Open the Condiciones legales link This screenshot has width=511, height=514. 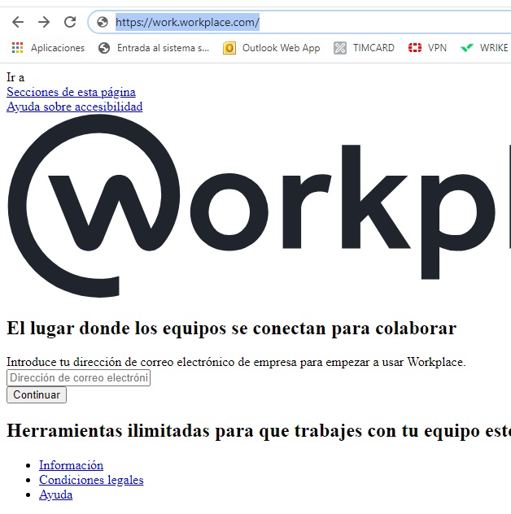point(91,480)
